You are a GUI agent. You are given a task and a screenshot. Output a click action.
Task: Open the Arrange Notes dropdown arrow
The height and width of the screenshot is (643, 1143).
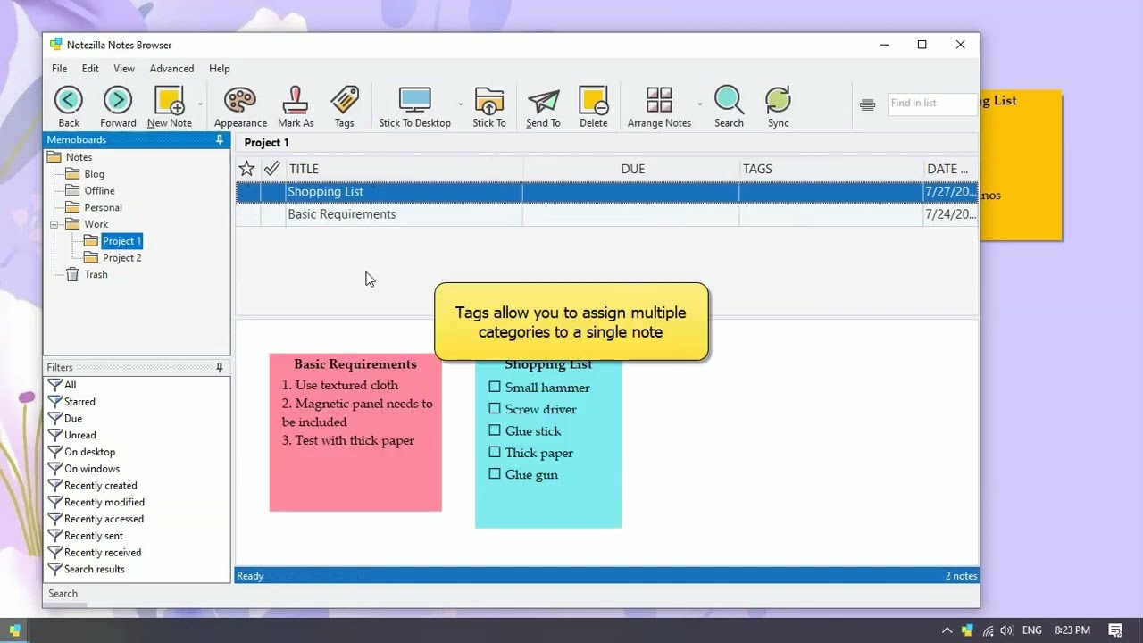click(699, 104)
